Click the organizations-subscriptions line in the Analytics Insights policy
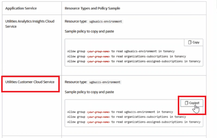This screenshot has width=217, height=138. click(x=126, y=56)
